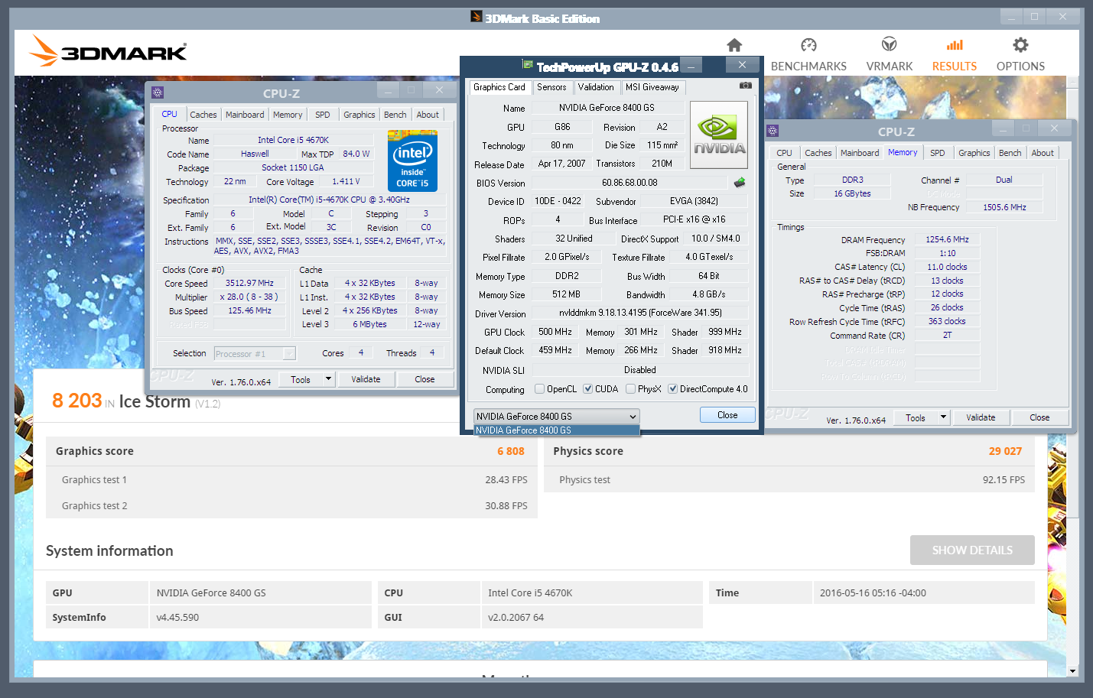Image resolution: width=1093 pixels, height=698 pixels.
Task: Click right CPU-Z window title icon
Action: [x=773, y=131]
